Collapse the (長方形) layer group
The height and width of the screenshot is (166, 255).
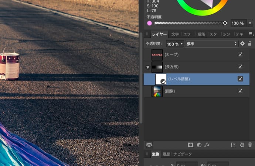click(148, 67)
